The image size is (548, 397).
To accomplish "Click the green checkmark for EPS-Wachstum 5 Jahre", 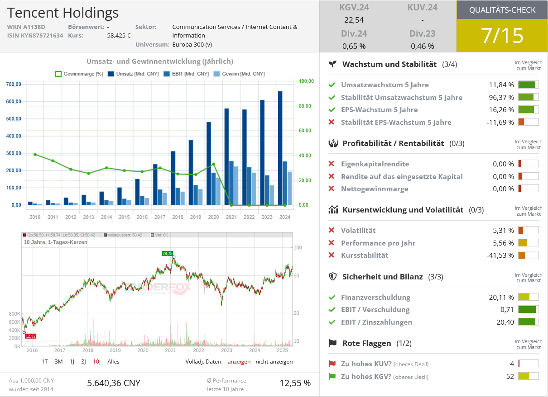I will 332,109.
